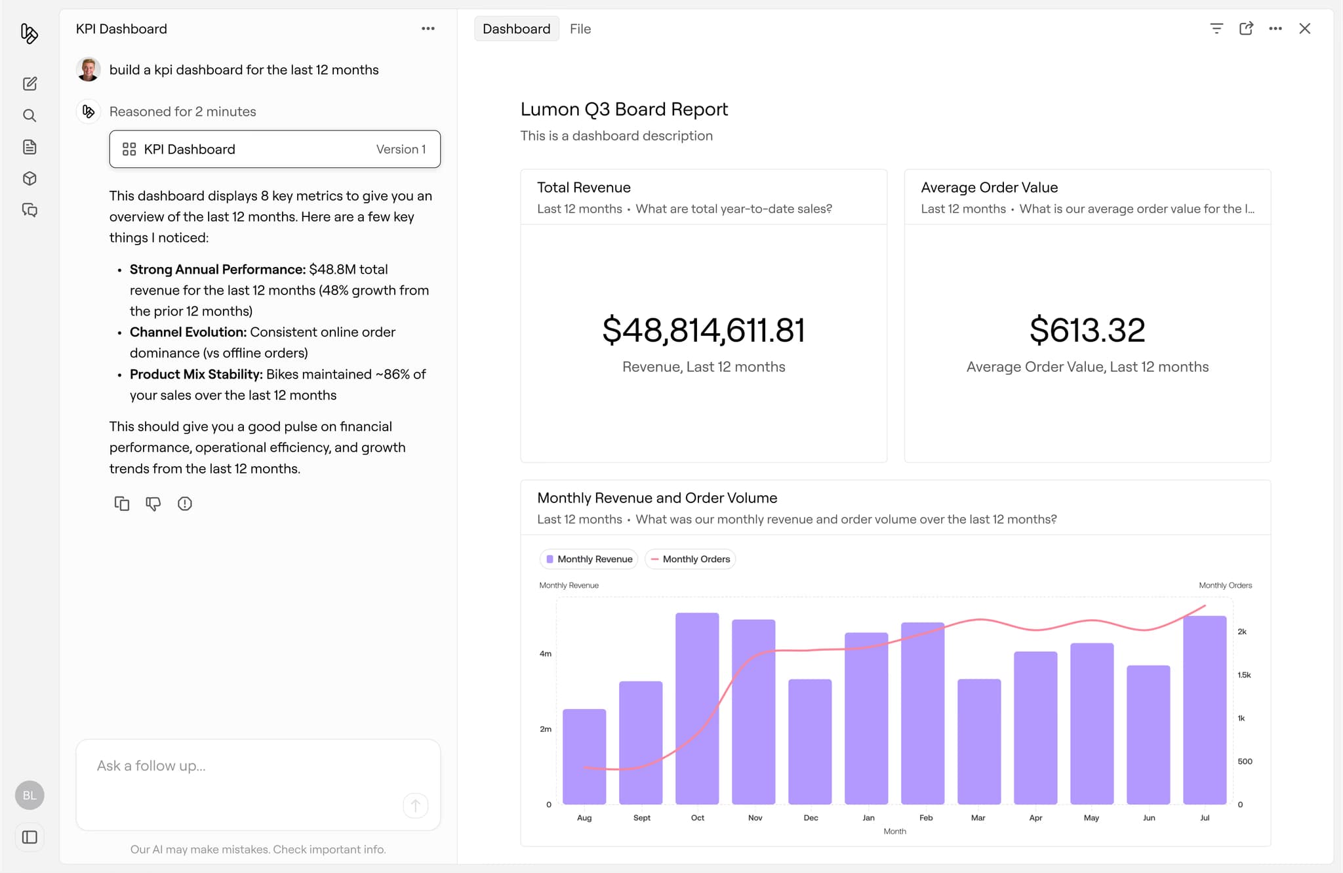Open the KPI Dashboard Version 1 card
The image size is (1343, 873).
point(275,150)
